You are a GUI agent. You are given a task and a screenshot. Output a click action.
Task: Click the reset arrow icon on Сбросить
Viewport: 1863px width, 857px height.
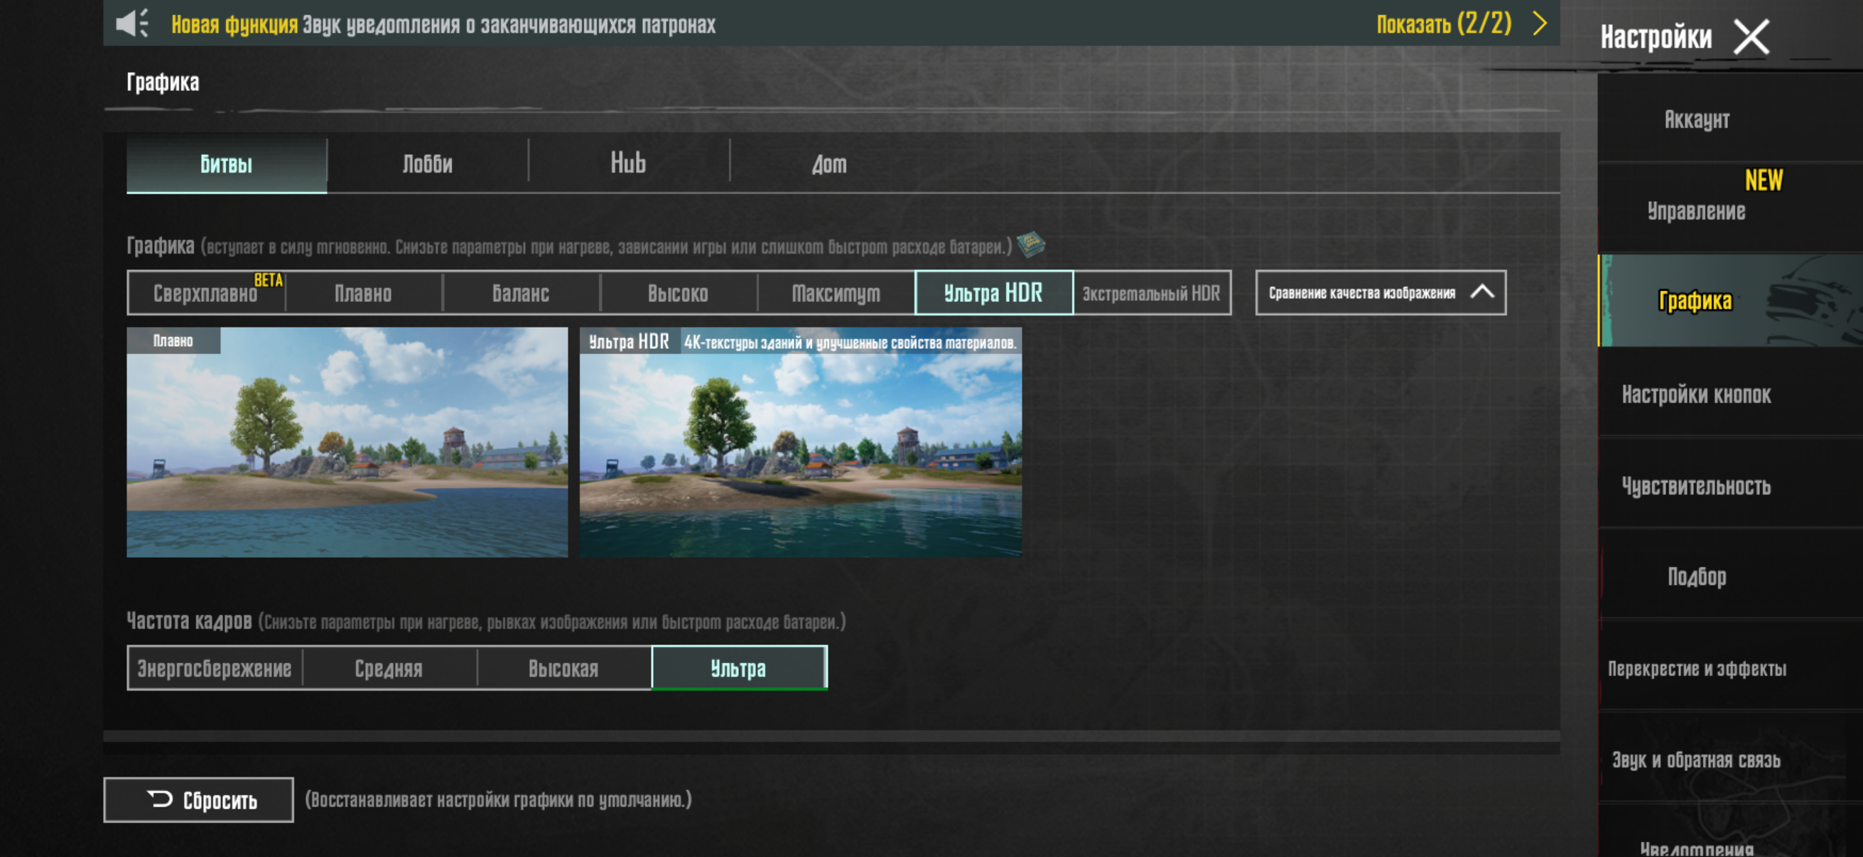click(x=159, y=799)
